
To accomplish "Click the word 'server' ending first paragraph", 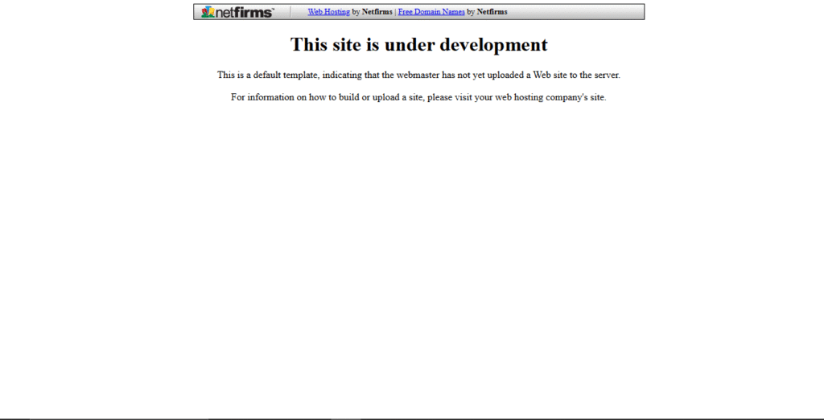I will (x=606, y=75).
